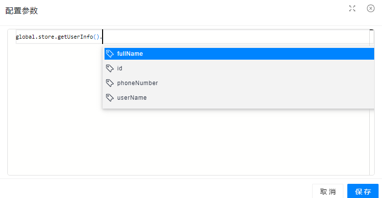
Task: Click the fullscreen expand icon
Action: pyautogui.click(x=352, y=8)
